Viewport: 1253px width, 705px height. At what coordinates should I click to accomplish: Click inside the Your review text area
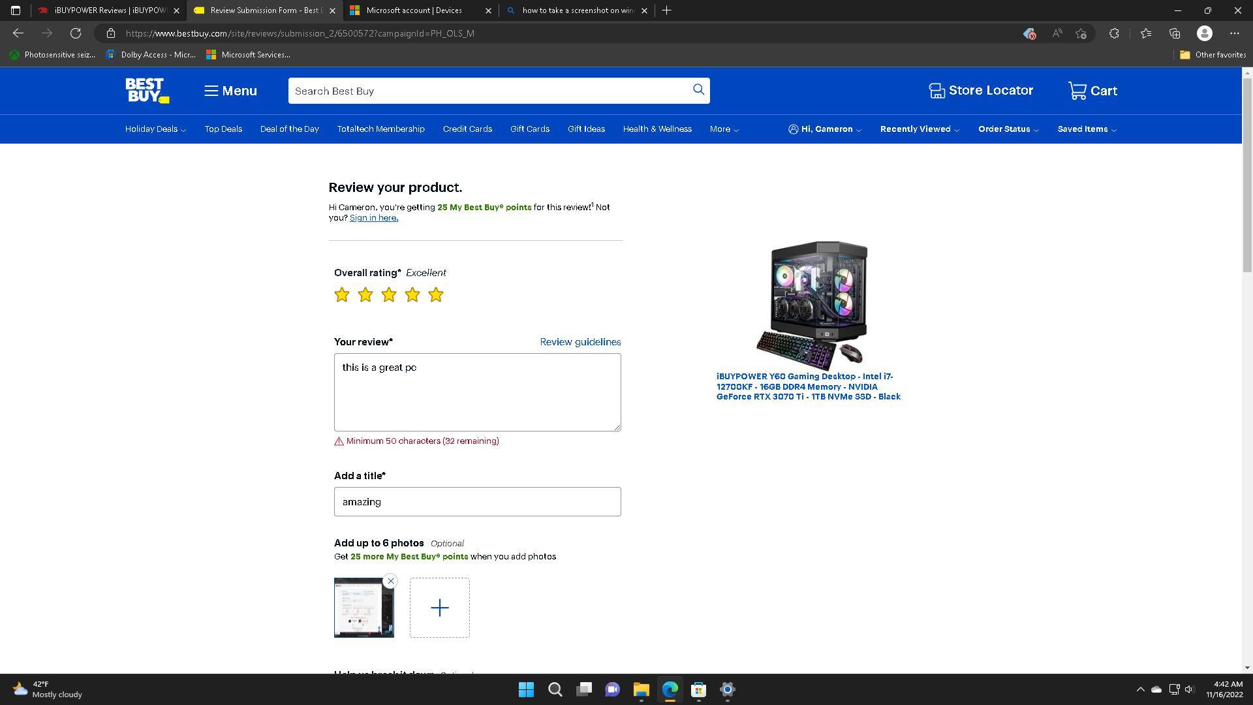click(x=477, y=392)
